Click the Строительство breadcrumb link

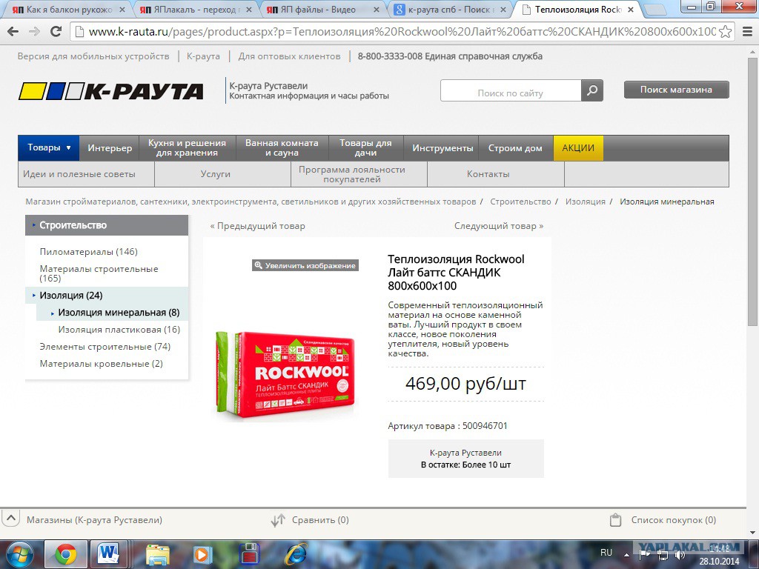[x=520, y=202]
